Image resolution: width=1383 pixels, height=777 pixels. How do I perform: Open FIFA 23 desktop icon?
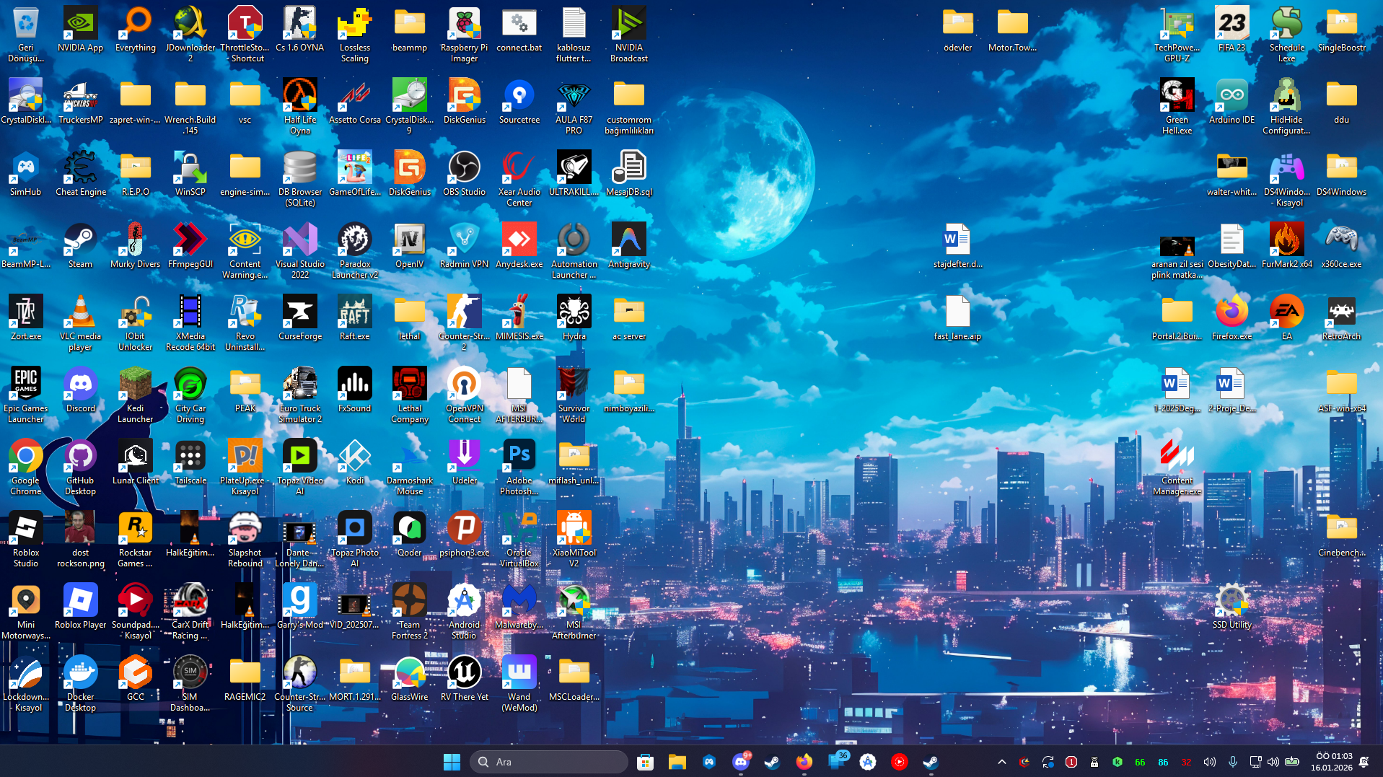click(x=1231, y=30)
